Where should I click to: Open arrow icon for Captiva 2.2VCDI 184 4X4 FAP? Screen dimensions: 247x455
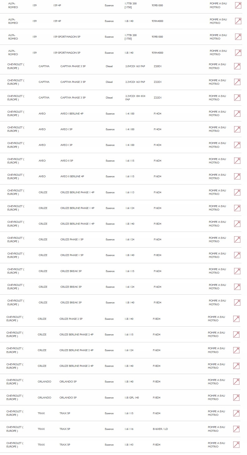pos(237,98)
